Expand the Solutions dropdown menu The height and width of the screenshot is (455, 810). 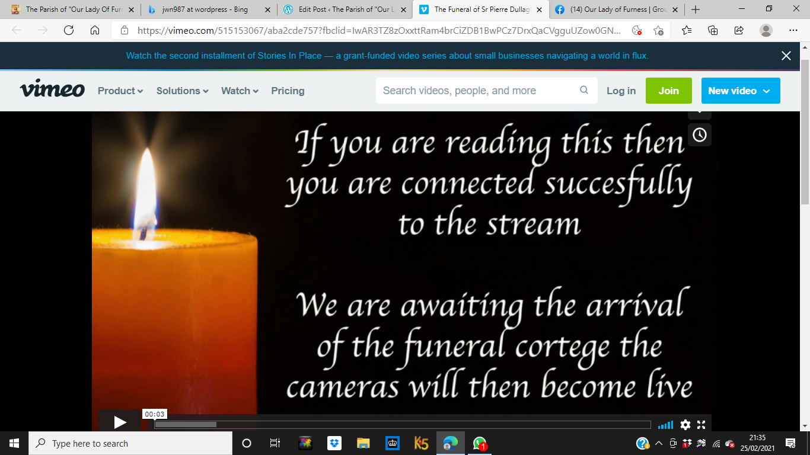[182, 91]
